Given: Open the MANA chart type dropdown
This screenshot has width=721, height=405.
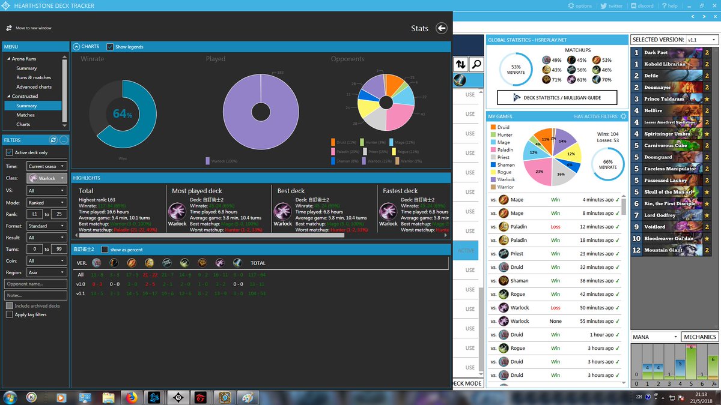Looking at the screenshot, I should (x=655, y=337).
